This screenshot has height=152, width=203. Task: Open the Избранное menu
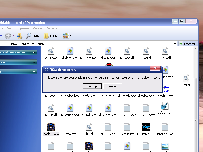pyautogui.click(x=22, y=28)
